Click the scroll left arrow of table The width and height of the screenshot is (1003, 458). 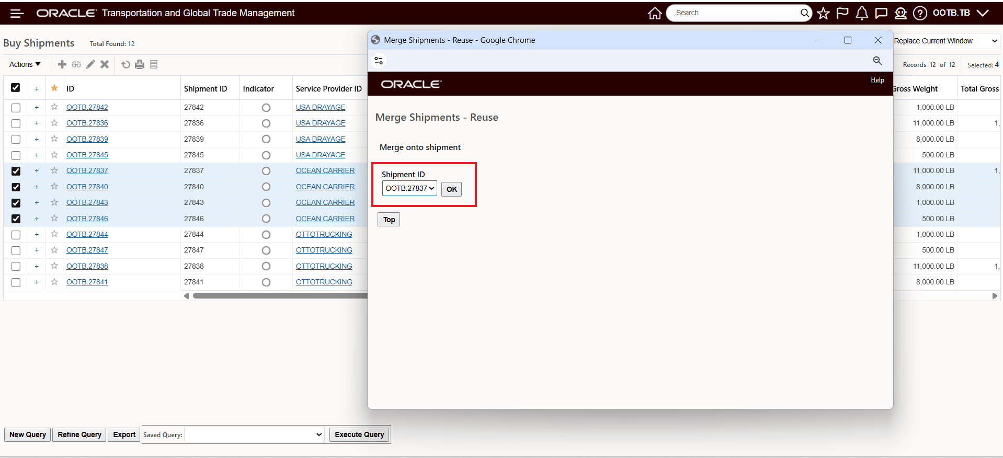click(x=187, y=296)
